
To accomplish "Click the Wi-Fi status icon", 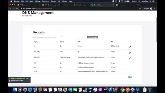I will [x=122, y=1].
